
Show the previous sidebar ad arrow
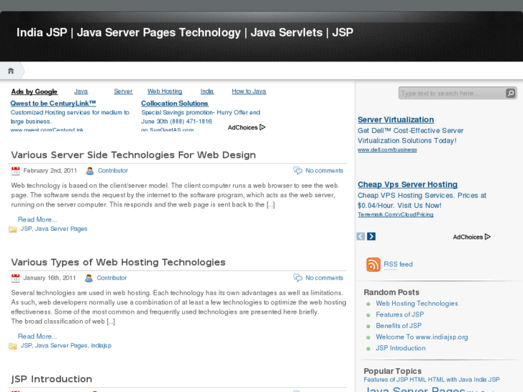tap(360, 237)
